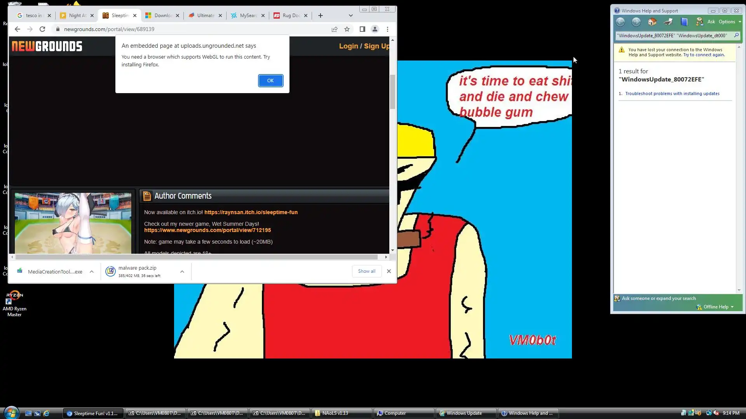Open Troubleshoot problems with installing updates link
The height and width of the screenshot is (419, 746).
(x=672, y=93)
